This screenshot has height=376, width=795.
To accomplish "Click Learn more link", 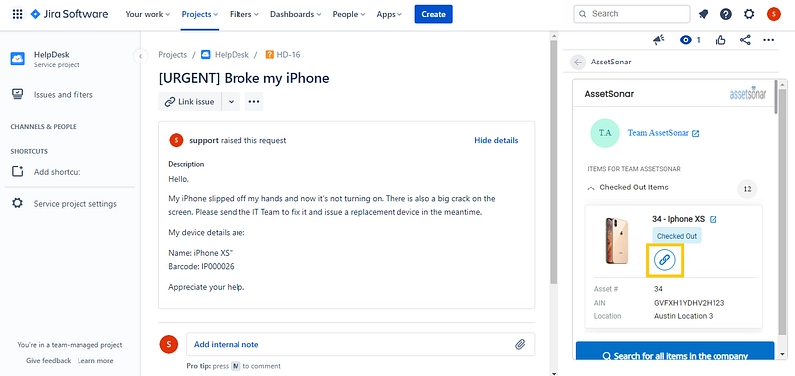I will (x=95, y=361).
